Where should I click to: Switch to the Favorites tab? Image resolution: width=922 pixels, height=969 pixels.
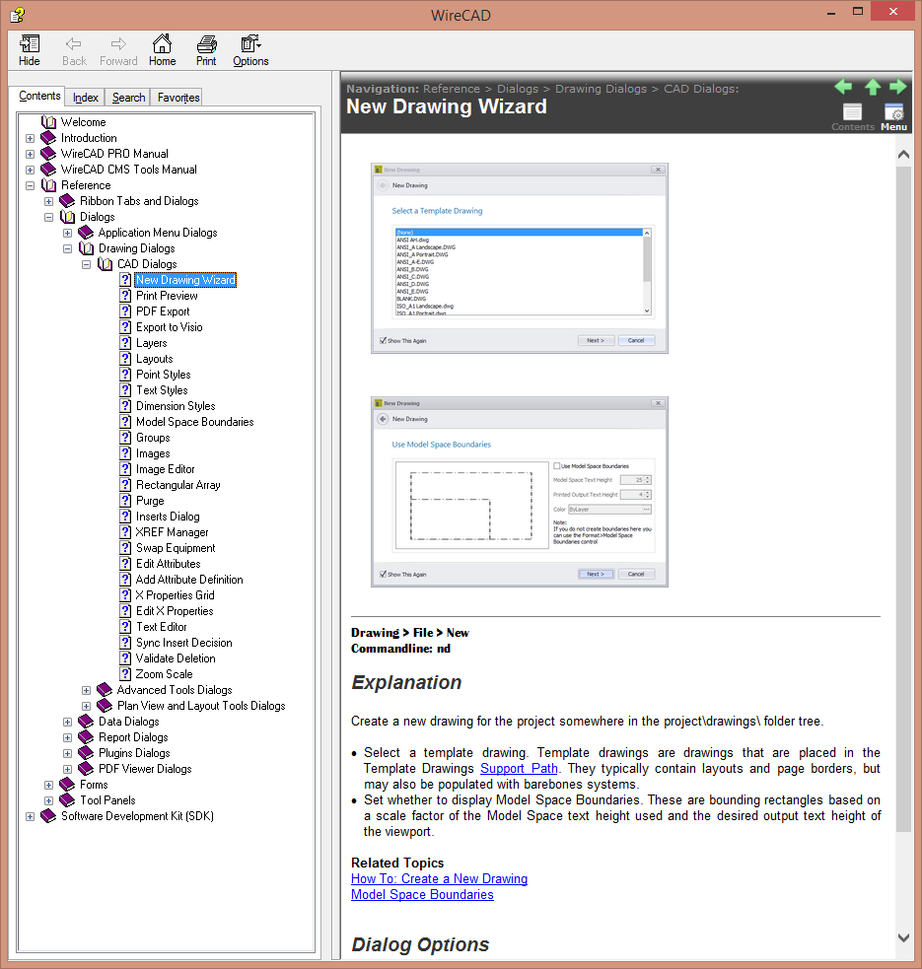tap(178, 98)
